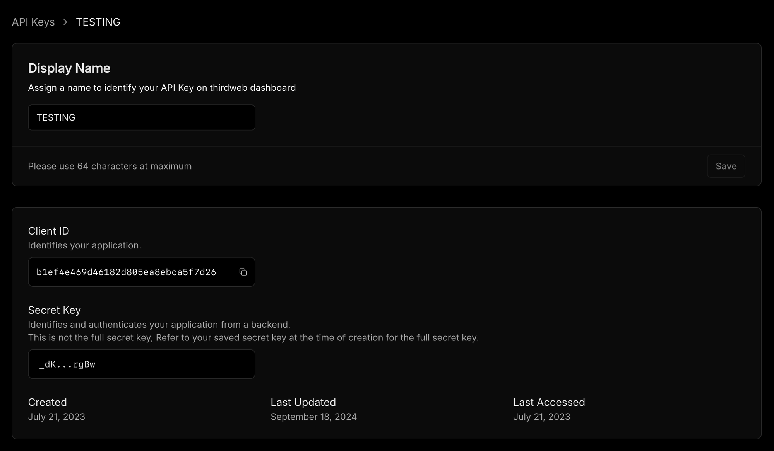774x451 pixels.
Task: Click the 'Assign a name' description text
Action: tap(162, 88)
